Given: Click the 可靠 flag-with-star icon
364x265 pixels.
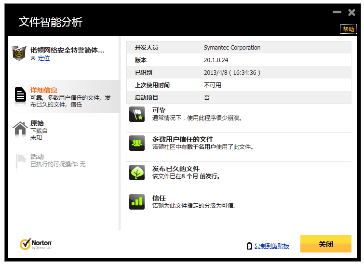Looking at the screenshot, I should coord(137,115).
